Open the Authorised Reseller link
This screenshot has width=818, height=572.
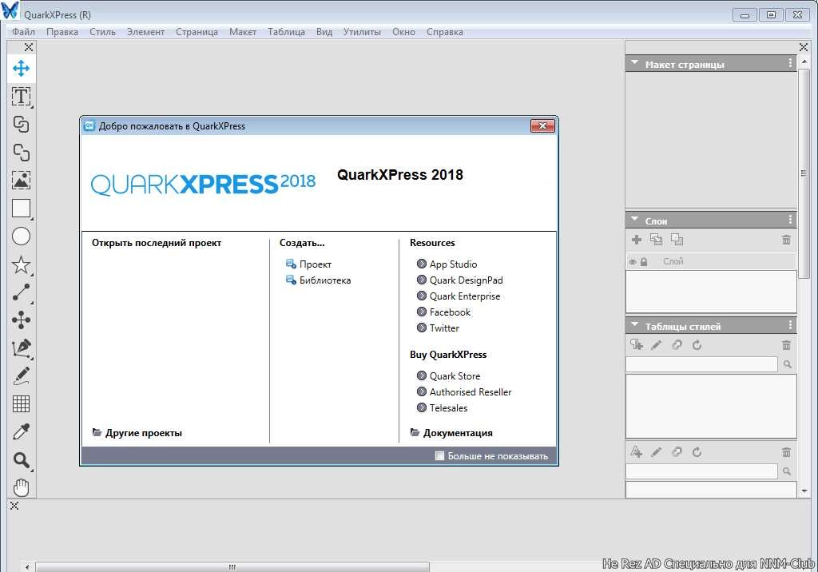464,392
